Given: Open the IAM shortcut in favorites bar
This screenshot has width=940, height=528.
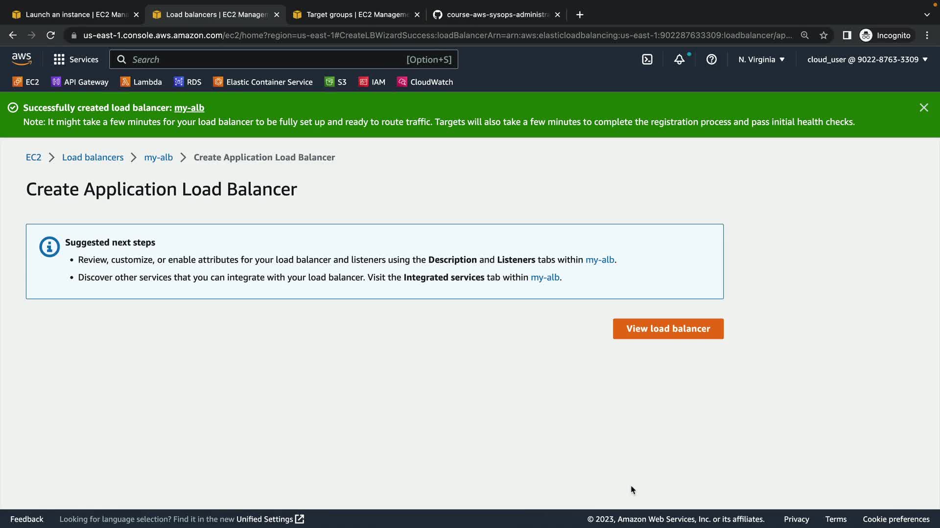Looking at the screenshot, I should [372, 82].
